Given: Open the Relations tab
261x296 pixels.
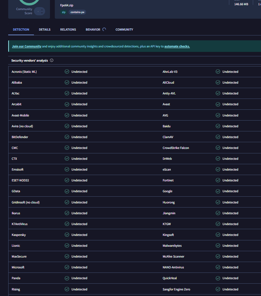Looking at the screenshot, I should pyautogui.click(x=68, y=29).
